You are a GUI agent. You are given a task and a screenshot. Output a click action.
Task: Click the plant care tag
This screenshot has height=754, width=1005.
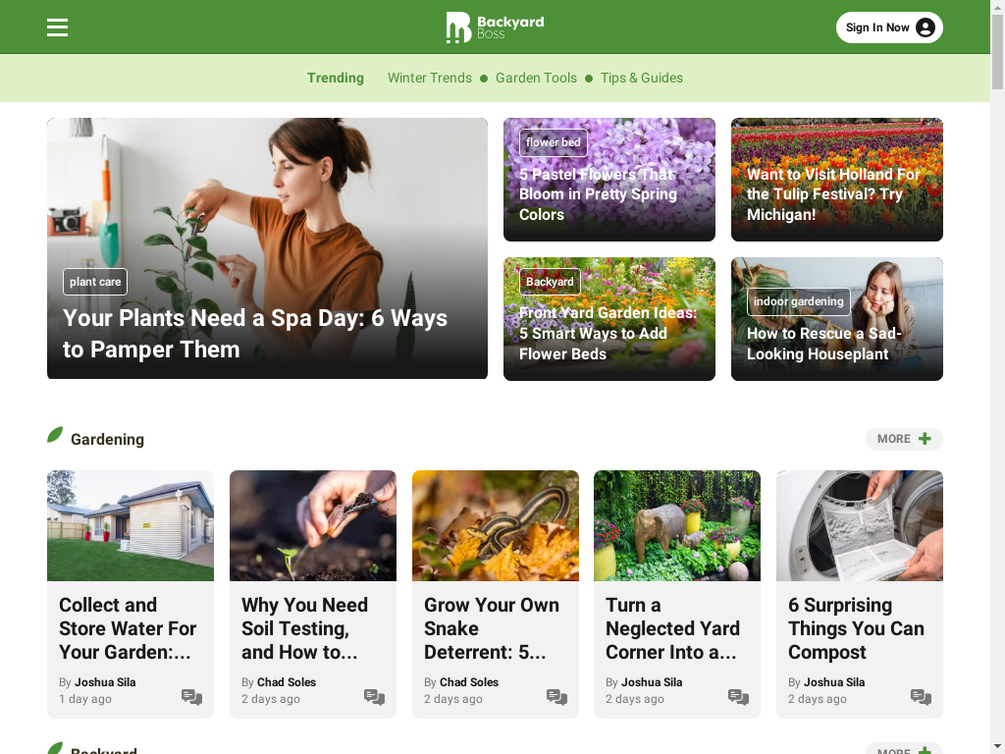[x=95, y=282]
